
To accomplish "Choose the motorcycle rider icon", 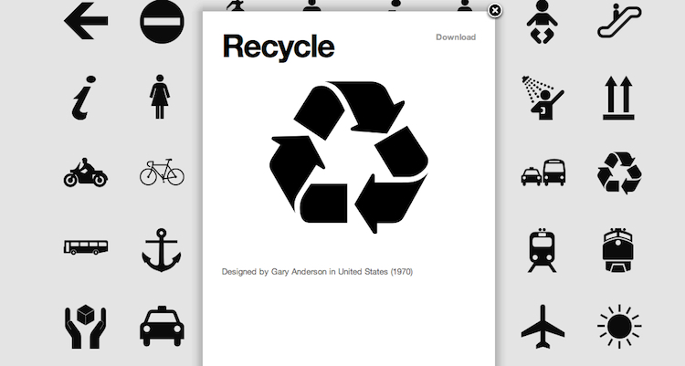I will (x=86, y=172).
